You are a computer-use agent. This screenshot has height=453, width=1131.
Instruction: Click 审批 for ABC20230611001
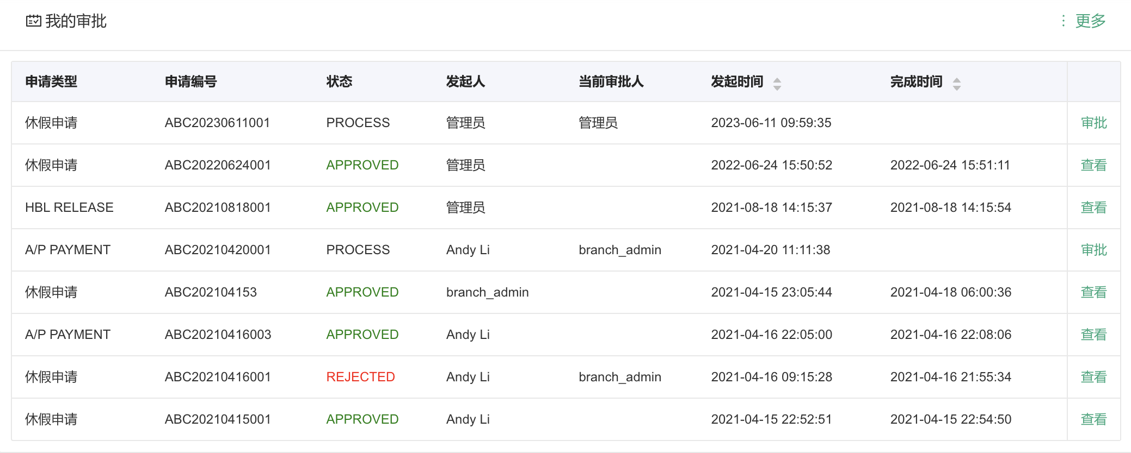(x=1093, y=123)
